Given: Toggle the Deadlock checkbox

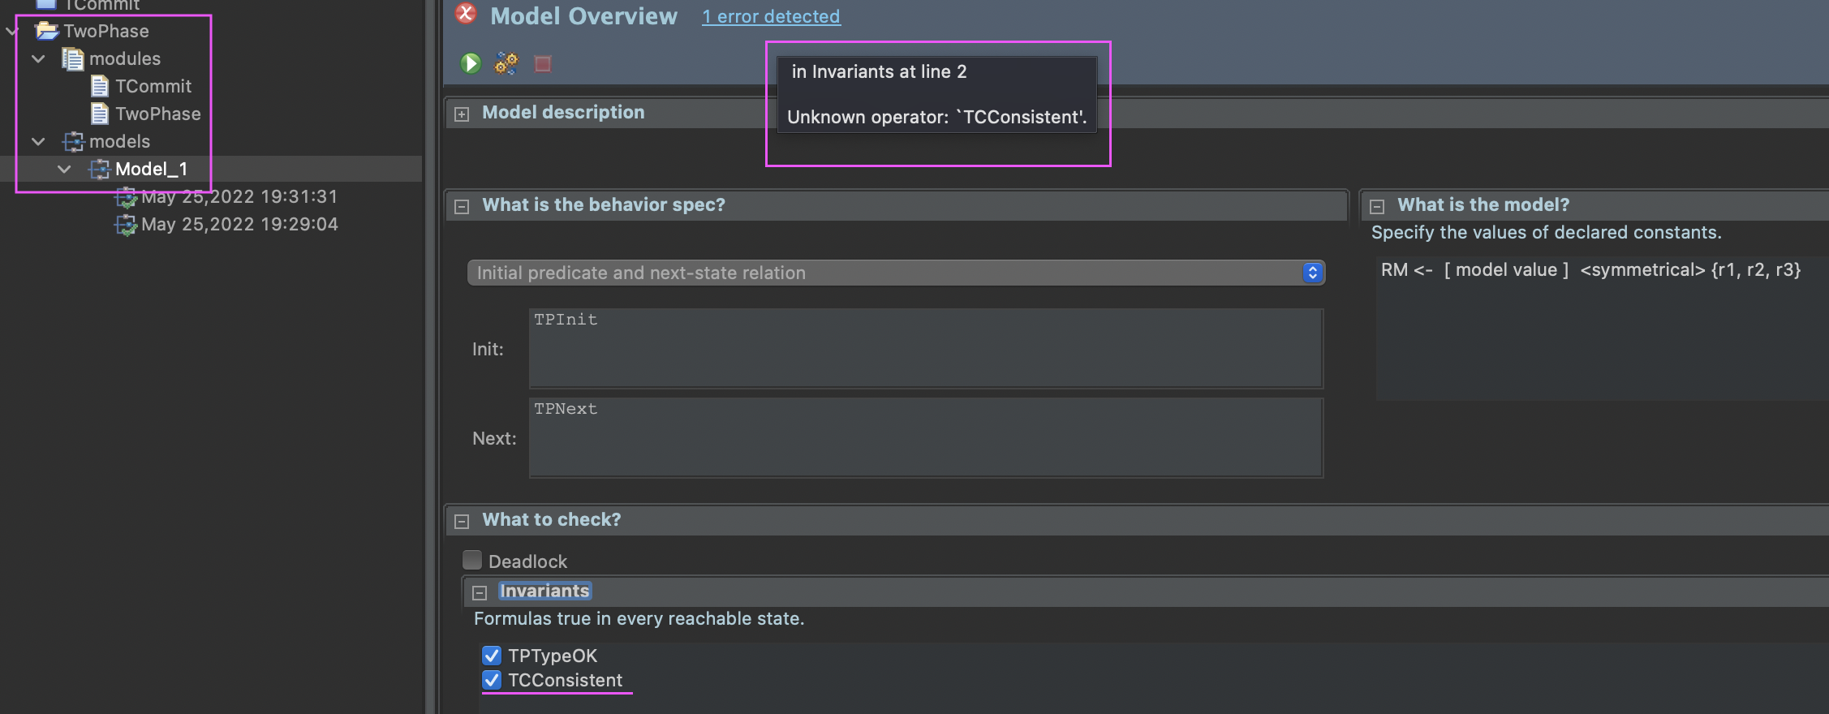Looking at the screenshot, I should pyautogui.click(x=472, y=560).
